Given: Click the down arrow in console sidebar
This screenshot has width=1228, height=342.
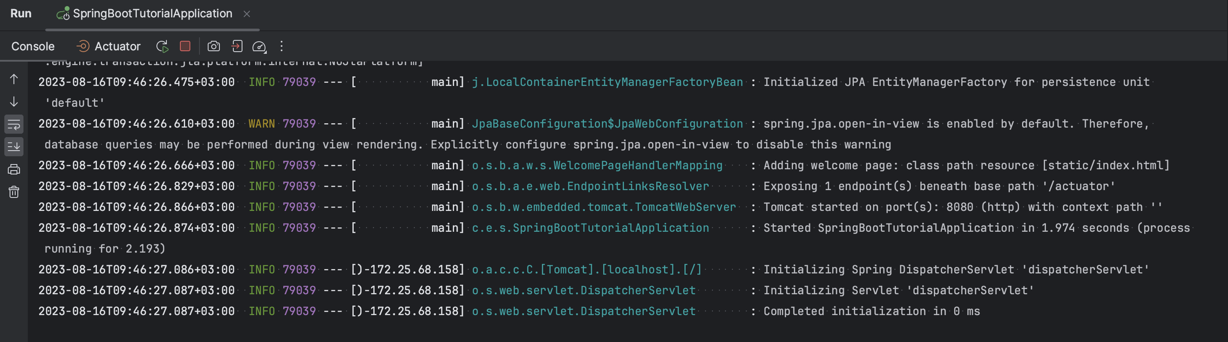Looking at the screenshot, I should click(14, 102).
